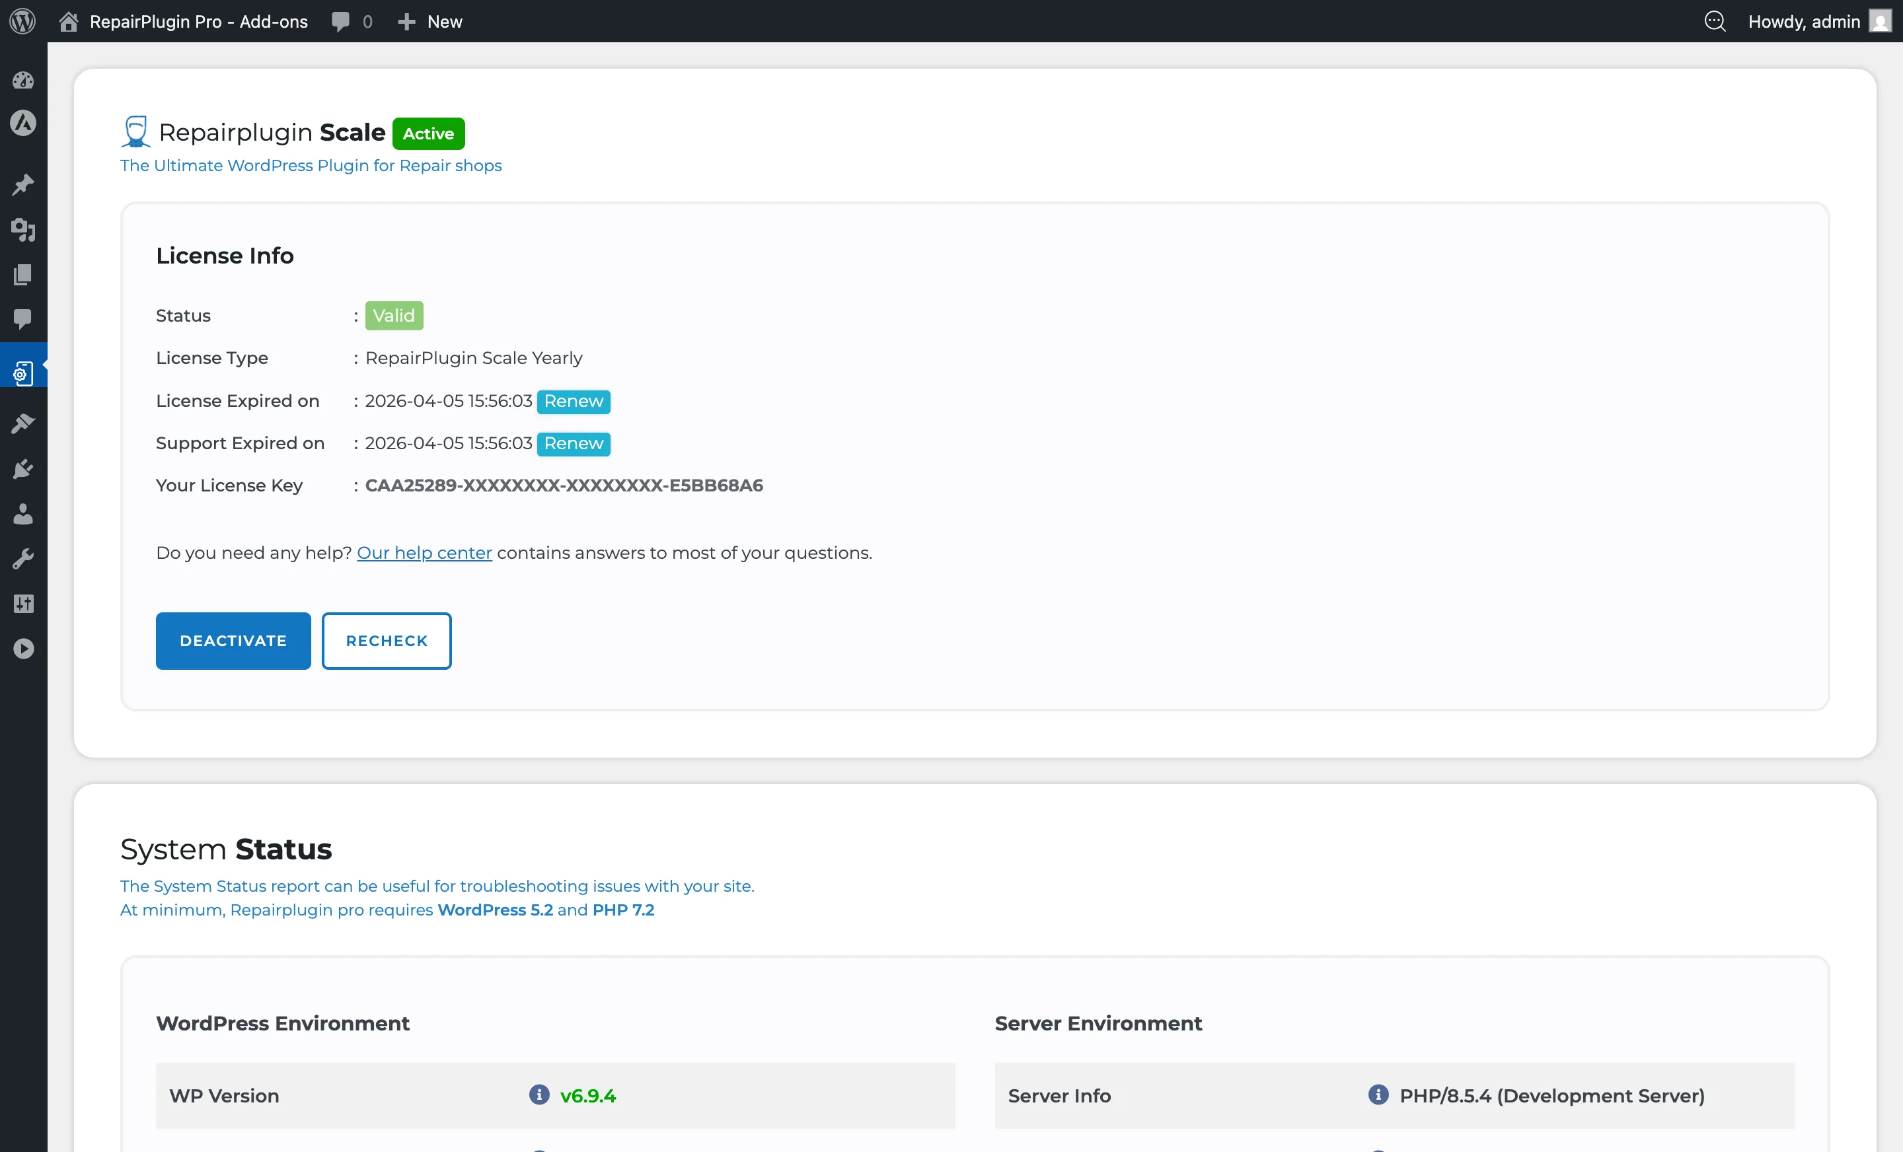Open Pages sidebar icon
This screenshot has height=1152, width=1903.
pos(23,274)
